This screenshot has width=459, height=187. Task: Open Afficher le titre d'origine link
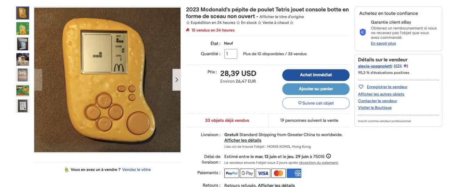point(282,17)
